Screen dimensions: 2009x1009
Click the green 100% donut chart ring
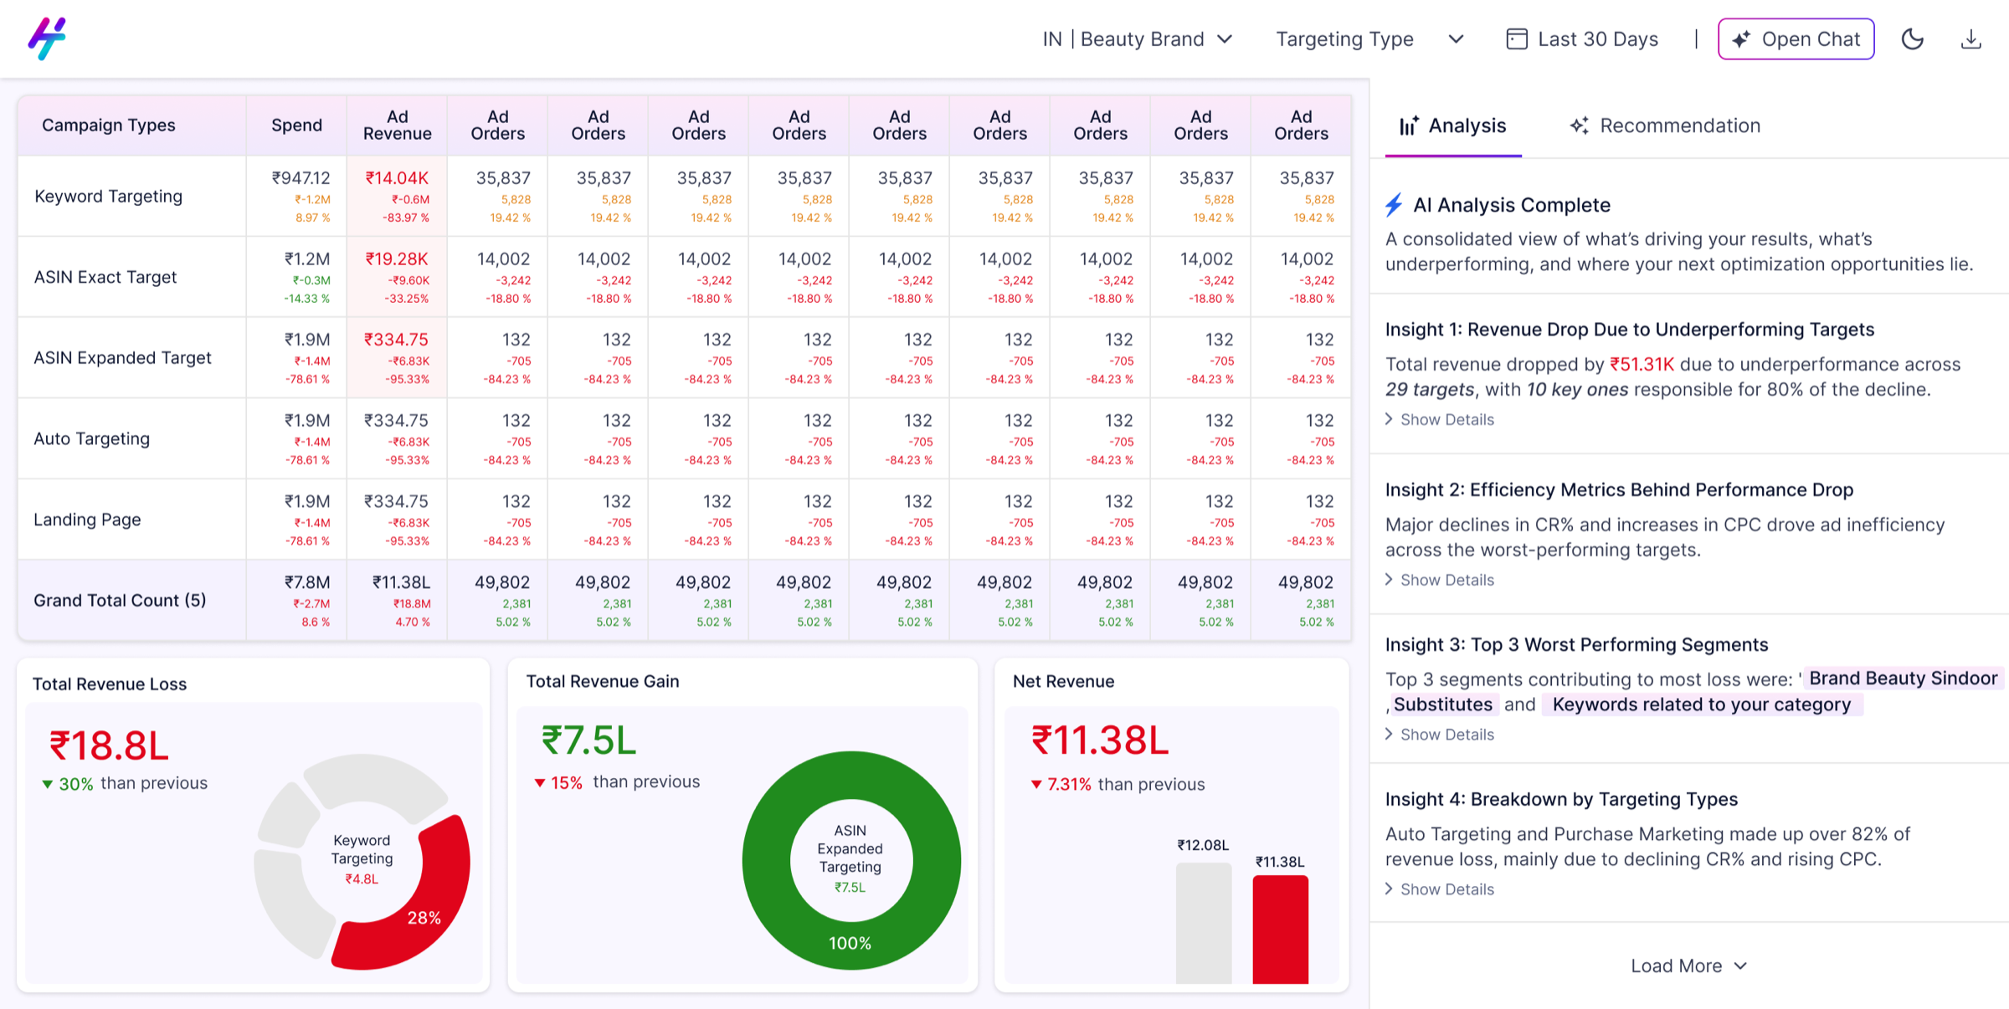[850, 944]
